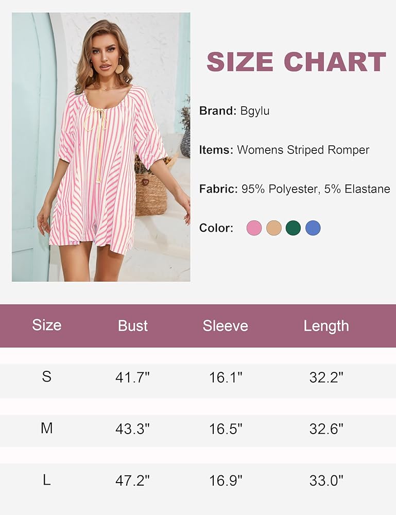The width and height of the screenshot is (396, 515).
Task: Select the size L row label
Action: pos(47,480)
